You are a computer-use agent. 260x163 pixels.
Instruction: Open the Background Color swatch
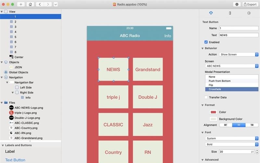point(213,119)
